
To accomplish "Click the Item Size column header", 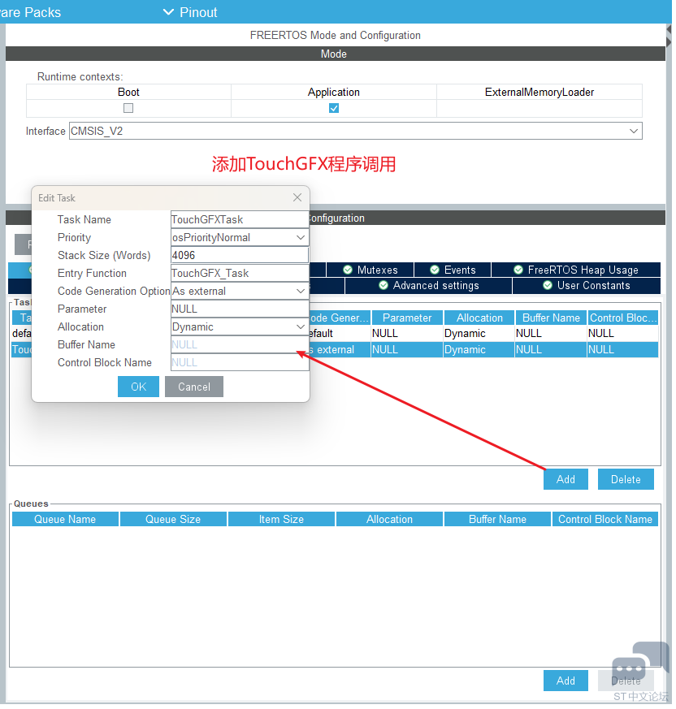I will [x=283, y=521].
